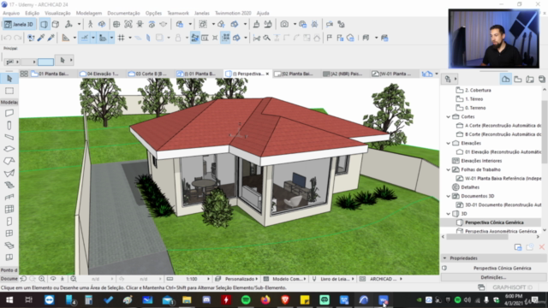This screenshot has width=548, height=308.
Task: Open the Teamwork menu
Action: 178,13
